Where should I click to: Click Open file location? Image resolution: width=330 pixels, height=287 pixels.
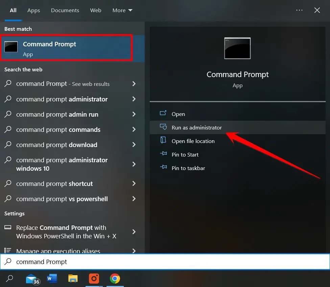click(238, 141)
